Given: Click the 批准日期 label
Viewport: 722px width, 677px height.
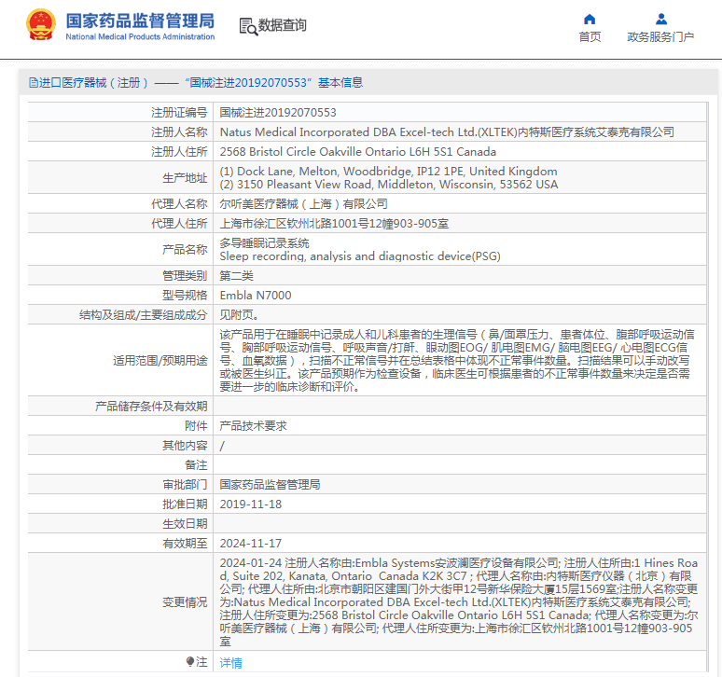Looking at the screenshot, I should click(x=185, y=504).
